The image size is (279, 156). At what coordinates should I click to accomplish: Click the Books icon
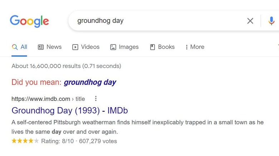point(152,47)
